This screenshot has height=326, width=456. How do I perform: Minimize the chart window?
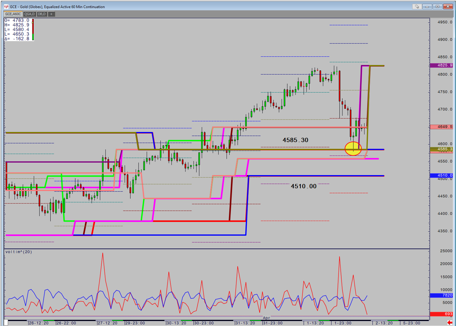pos(427,6)
